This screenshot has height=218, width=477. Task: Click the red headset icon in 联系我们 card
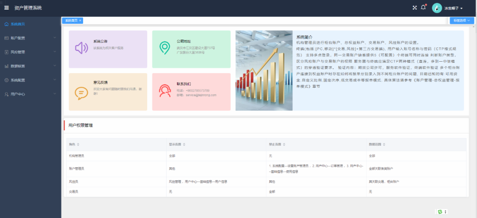point(165,91)
